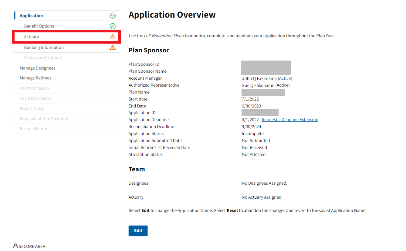406x251 pixels.
Task: Open Reconciliation from left navigation
Action: tap(33, 129)
